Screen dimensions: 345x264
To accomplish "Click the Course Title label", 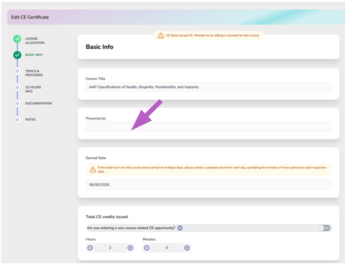I will [96, 79].
